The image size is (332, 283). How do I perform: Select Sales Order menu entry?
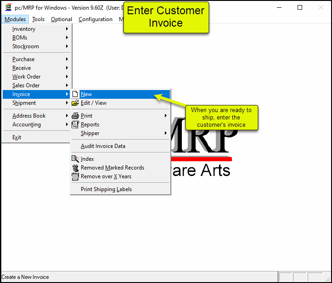pyautogui.click(x=36, y=85)
